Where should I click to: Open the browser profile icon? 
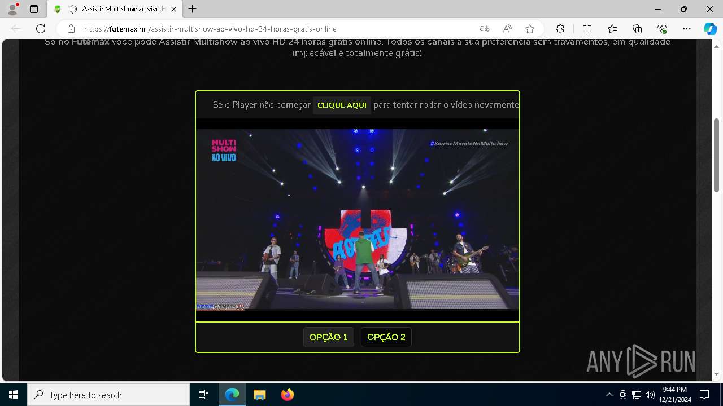coord(12,9)
